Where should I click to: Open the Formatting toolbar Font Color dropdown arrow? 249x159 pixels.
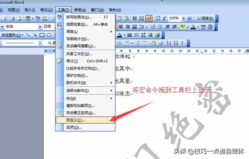[x=198, y=27]
